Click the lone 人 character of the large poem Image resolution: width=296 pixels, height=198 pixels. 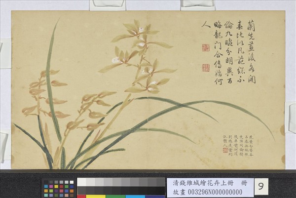[x=206, y=25]
